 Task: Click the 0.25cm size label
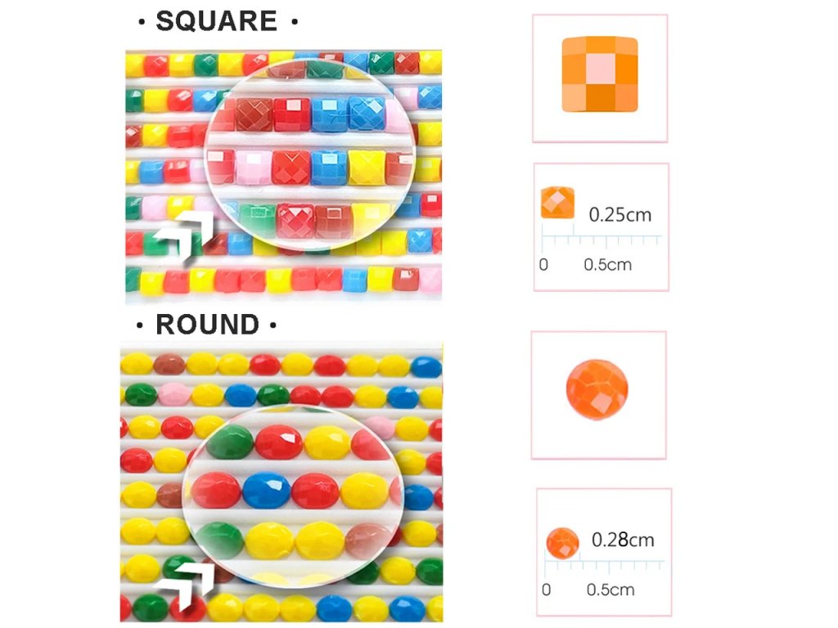click(620, 215)
